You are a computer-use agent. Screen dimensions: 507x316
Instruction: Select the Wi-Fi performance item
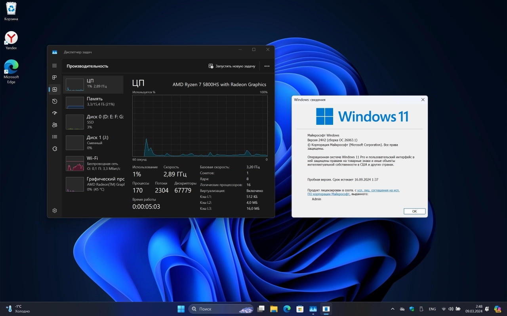pyautogui.click(x=93, y=163)
